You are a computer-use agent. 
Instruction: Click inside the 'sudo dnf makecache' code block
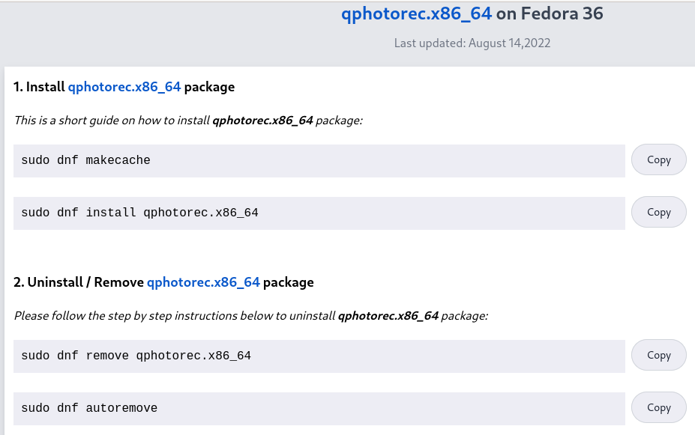[x=319, y=161]
